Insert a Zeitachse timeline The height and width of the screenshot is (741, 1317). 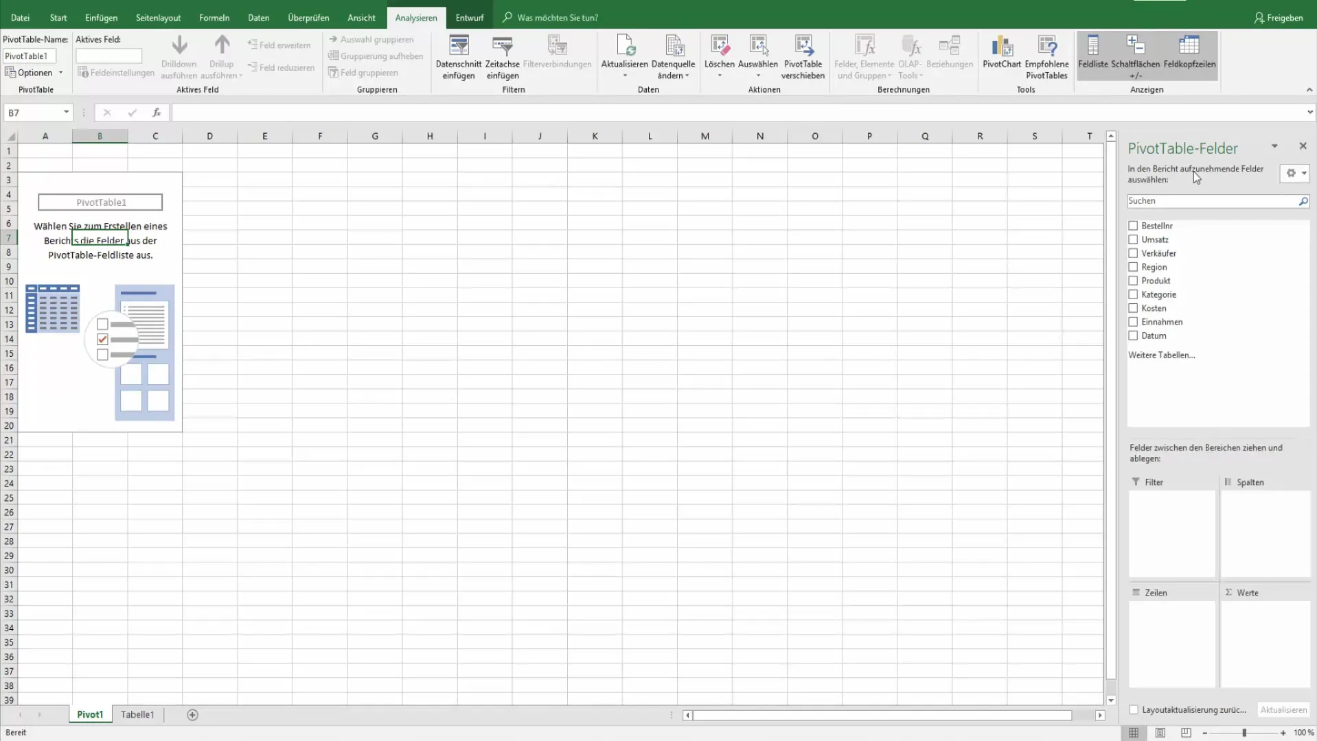pyautogui.click(x=503, y=57)
